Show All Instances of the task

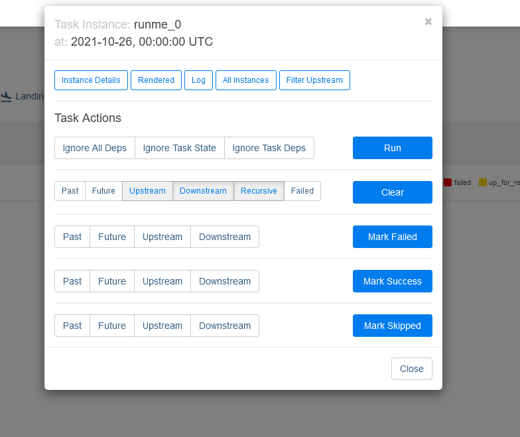245,80
